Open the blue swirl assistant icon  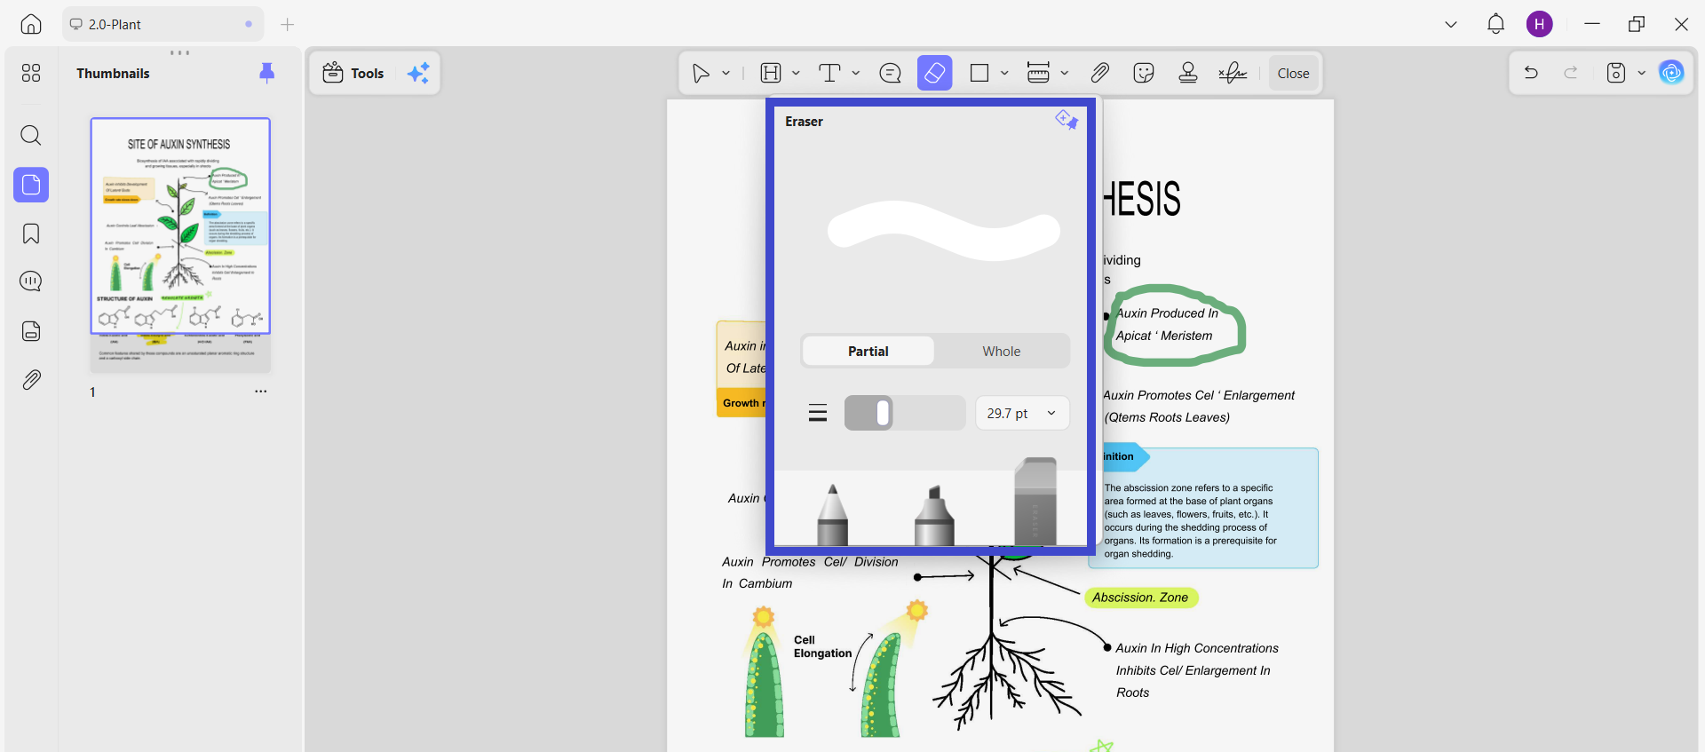(x=1671, y=73)
